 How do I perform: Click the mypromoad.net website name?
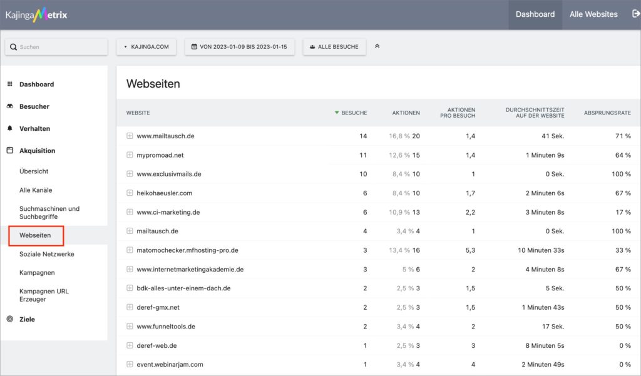[x=160, y=155]
